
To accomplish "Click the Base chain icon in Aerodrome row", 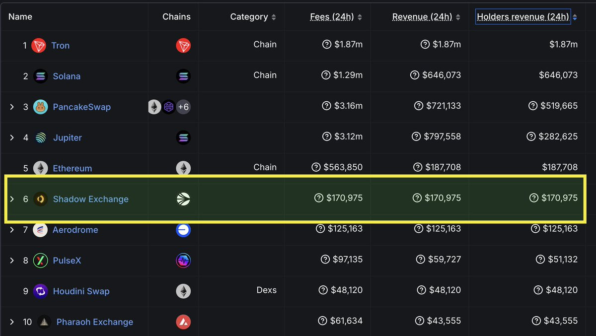I will (183, 230).
